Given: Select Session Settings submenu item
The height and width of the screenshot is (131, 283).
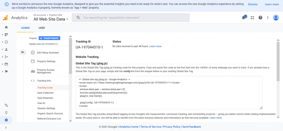Looking at the screenshot, I should point(46,108).
